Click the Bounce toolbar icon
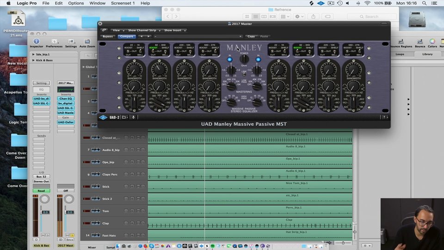This screenshot has width=444, height=250. coord(420,41)
